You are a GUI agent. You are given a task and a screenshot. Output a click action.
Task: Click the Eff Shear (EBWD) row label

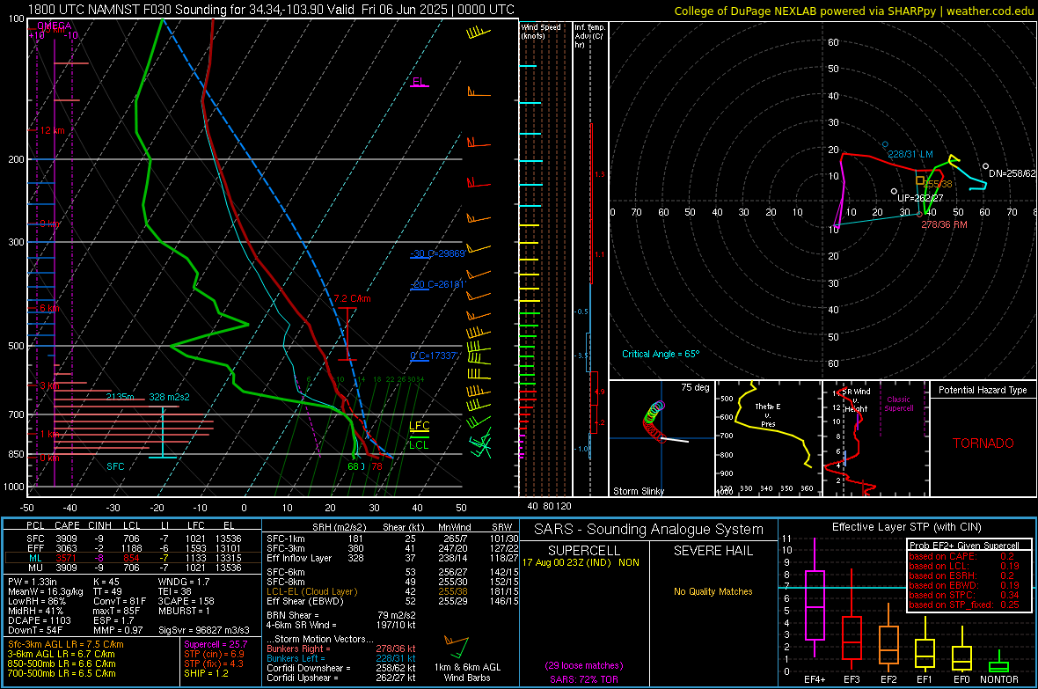[x=305, y=602]
